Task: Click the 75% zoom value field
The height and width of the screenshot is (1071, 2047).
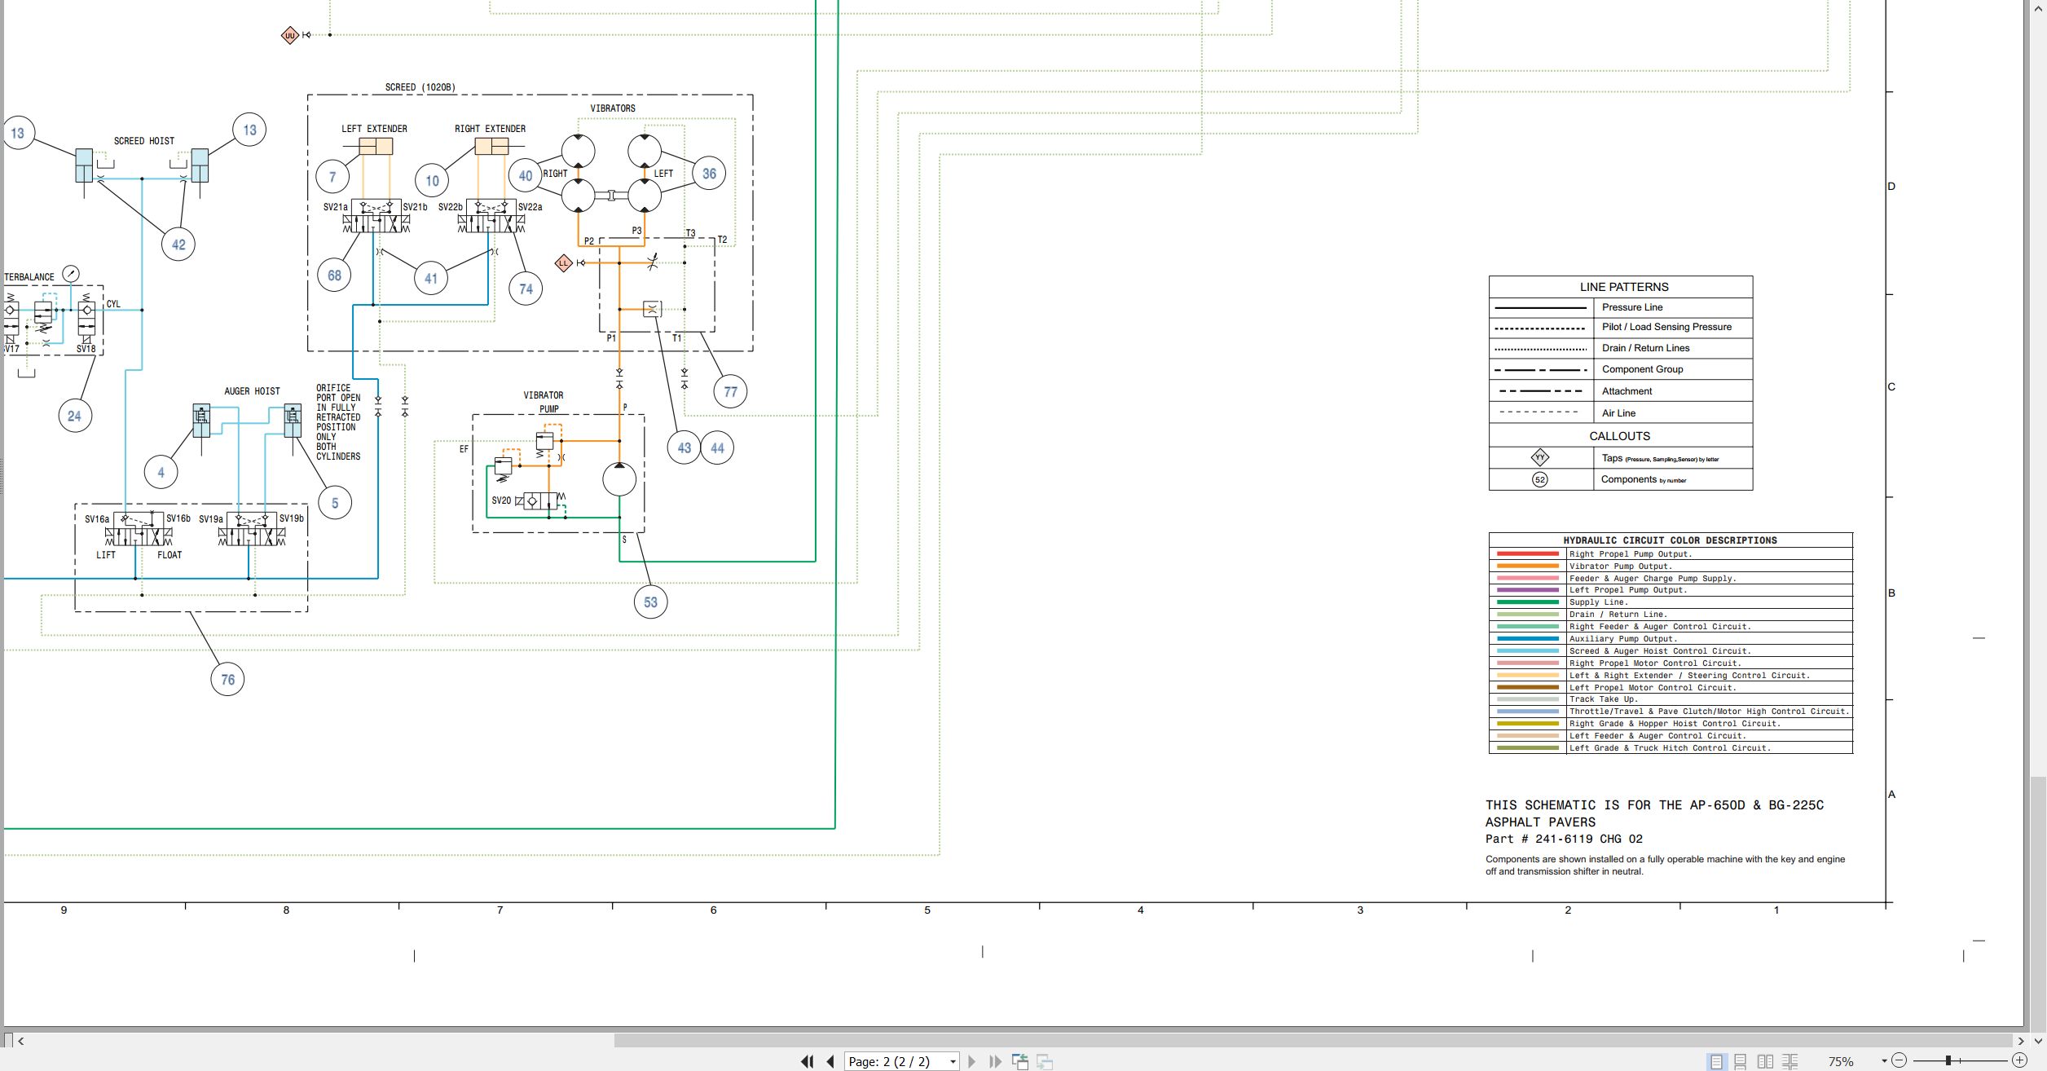Action: 1841,1061
